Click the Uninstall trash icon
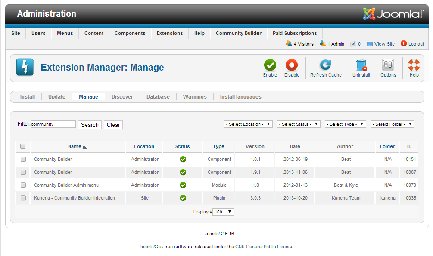 click(x=361, y=65)
